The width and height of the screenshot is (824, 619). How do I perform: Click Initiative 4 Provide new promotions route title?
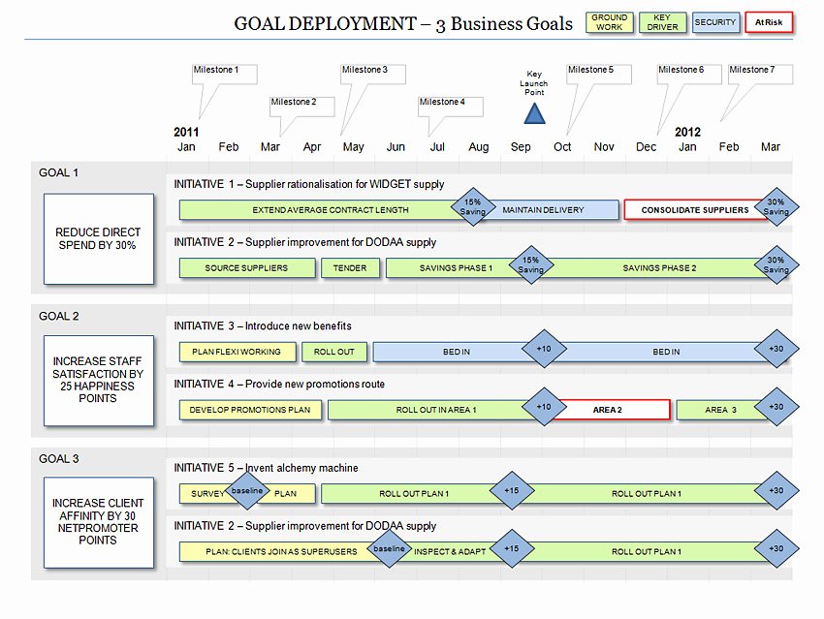tap(279, 384)
